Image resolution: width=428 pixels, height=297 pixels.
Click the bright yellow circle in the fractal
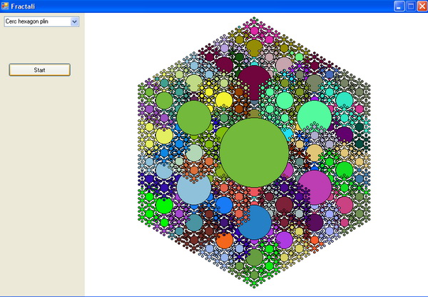click(224, 100)
